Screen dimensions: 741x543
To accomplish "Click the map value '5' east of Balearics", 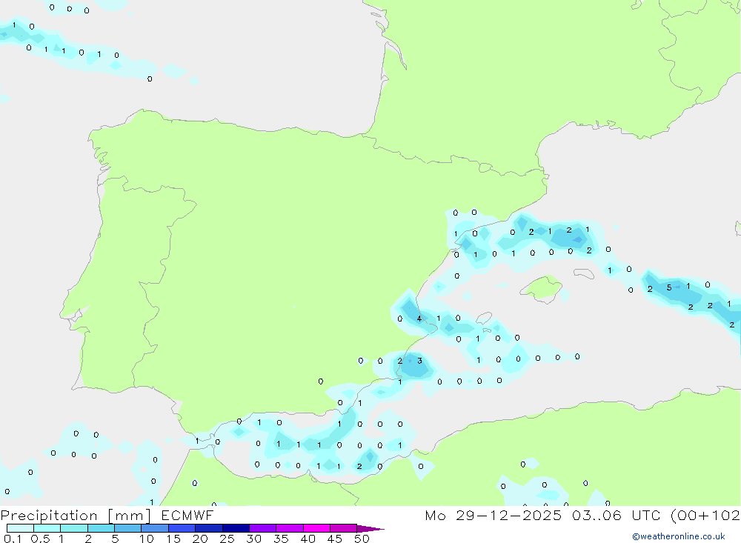I will coord(668,287).
